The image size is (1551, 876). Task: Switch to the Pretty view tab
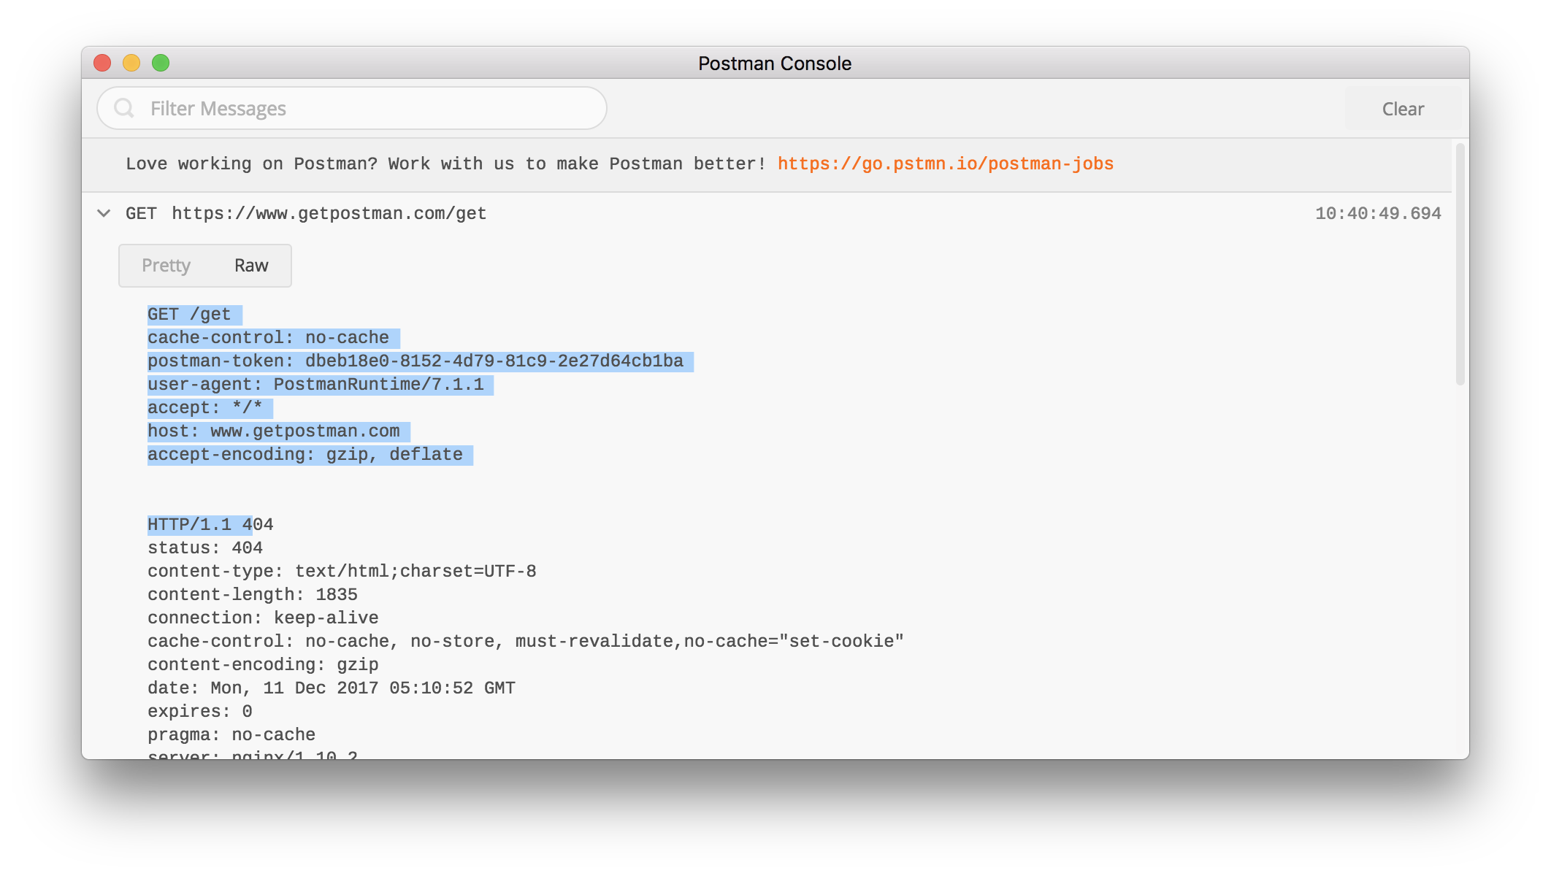[166, 266]
